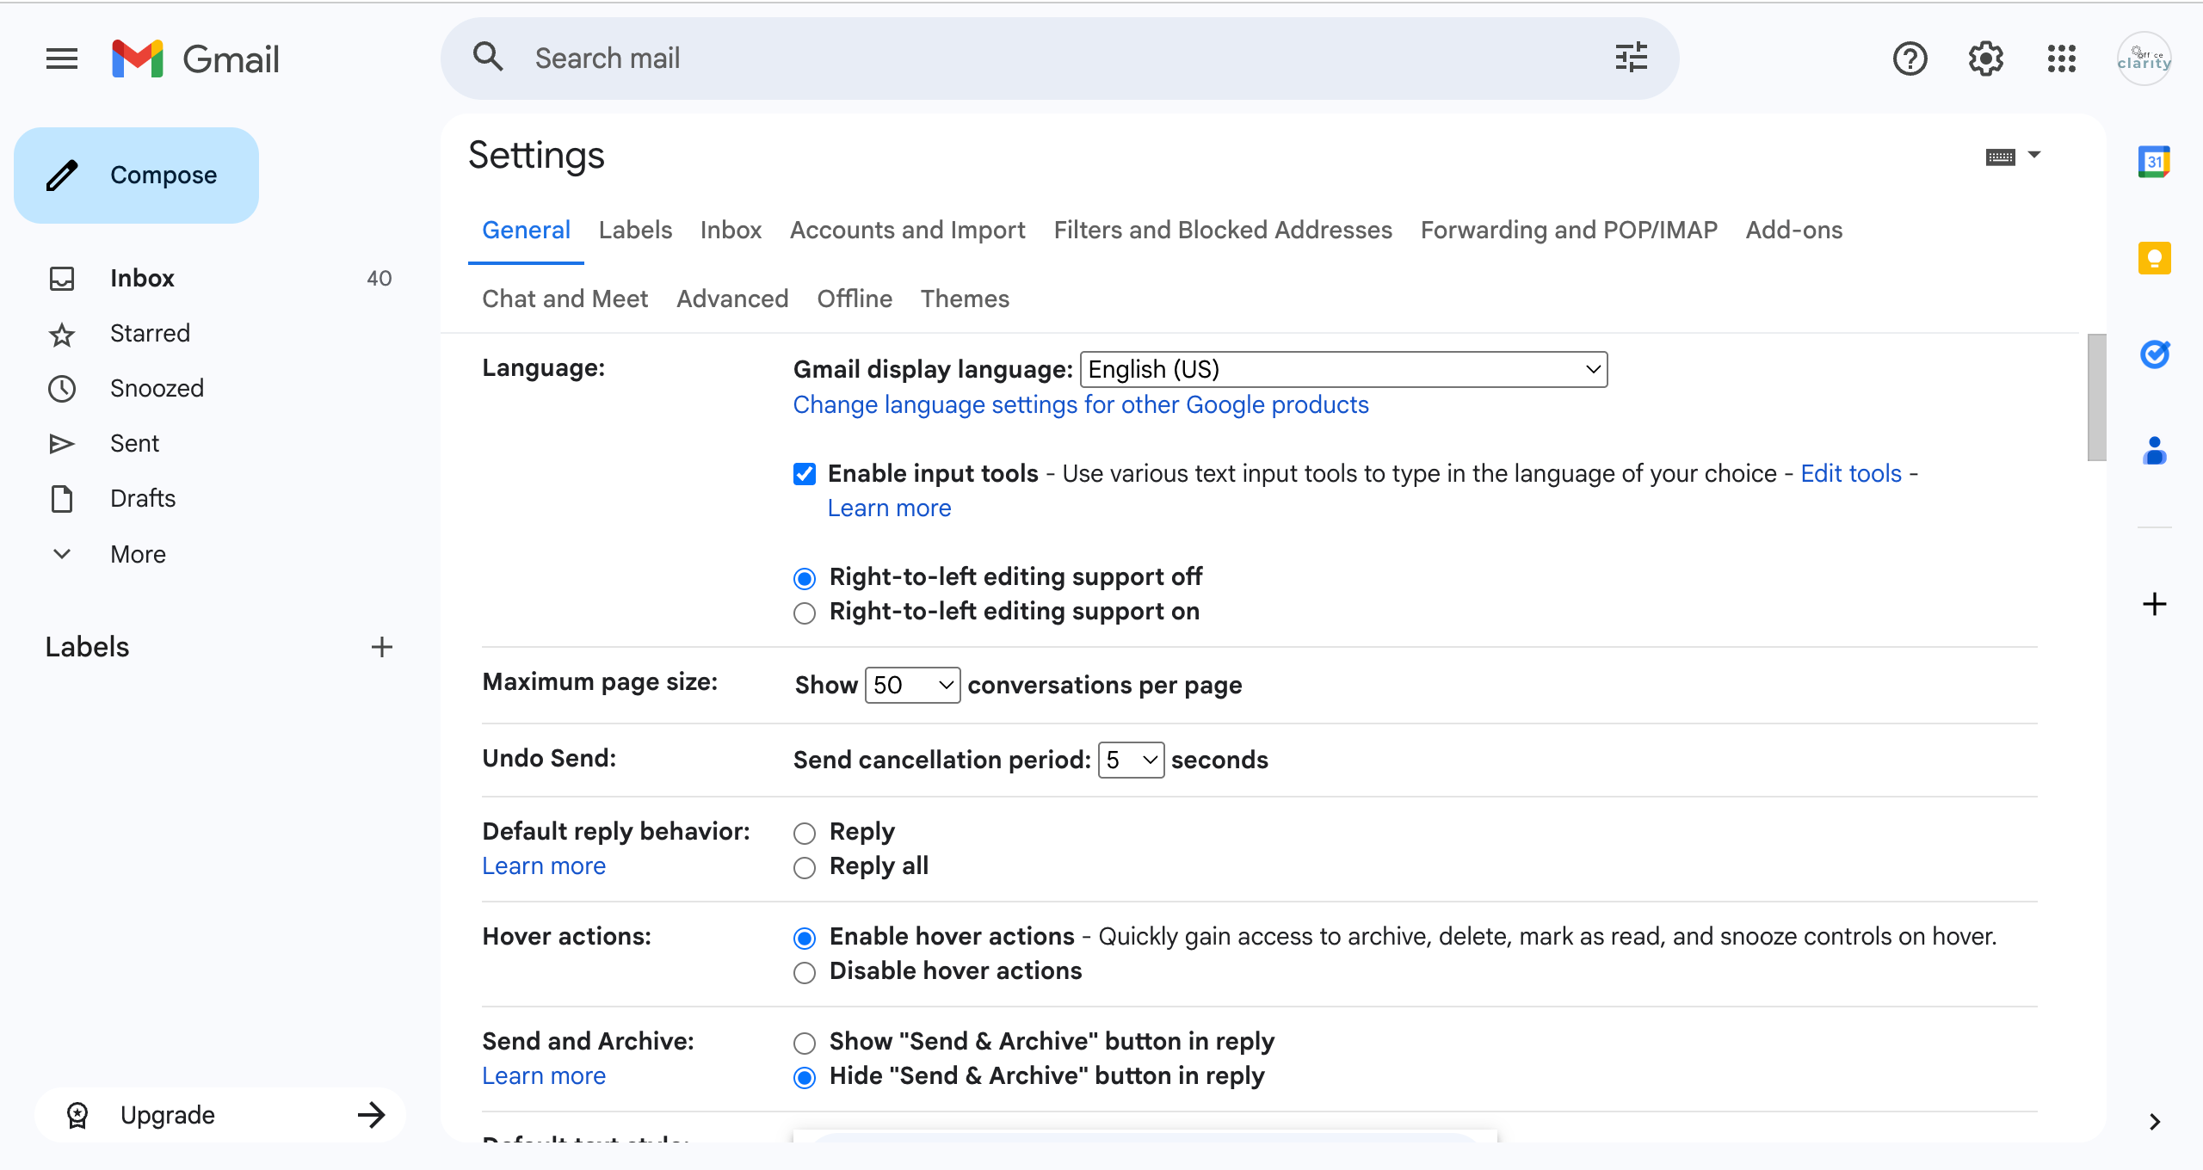Open the Help support icon
This screenshot has width=2203, height=1170.
[x=1910, y=58]
